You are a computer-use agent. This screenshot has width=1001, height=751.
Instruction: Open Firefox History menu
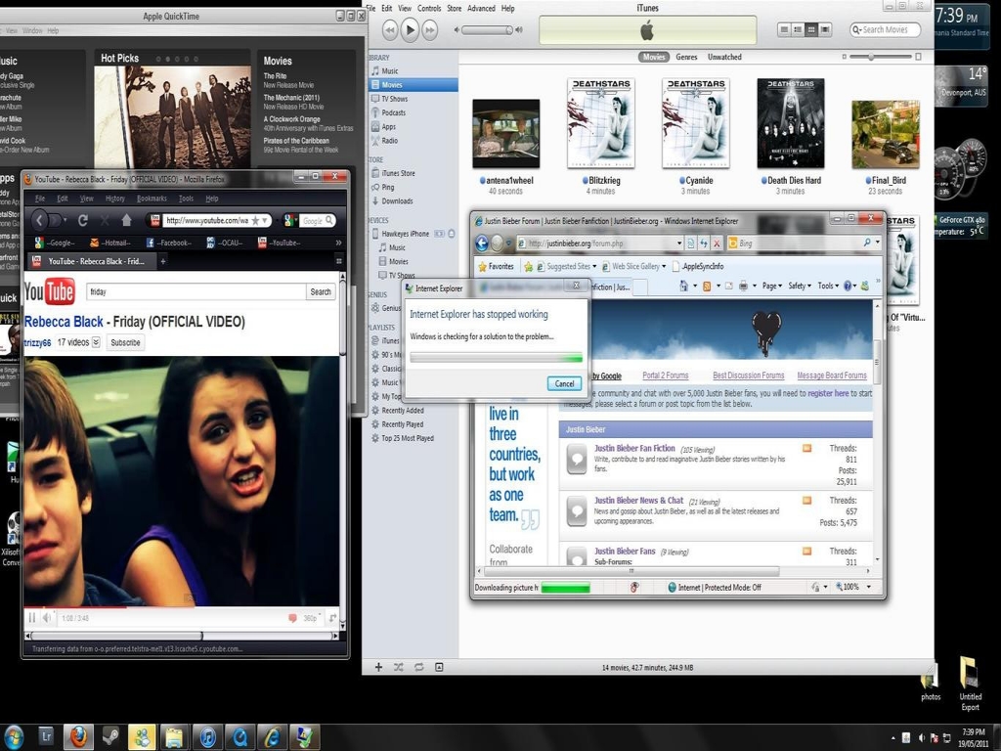click(115, 199)
